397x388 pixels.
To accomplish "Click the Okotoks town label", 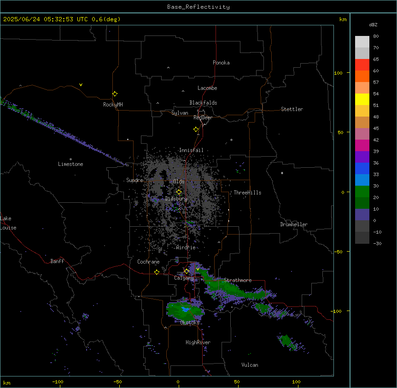I will pos(190,323).
